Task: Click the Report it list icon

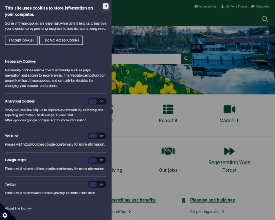Action: coord(168,109)
